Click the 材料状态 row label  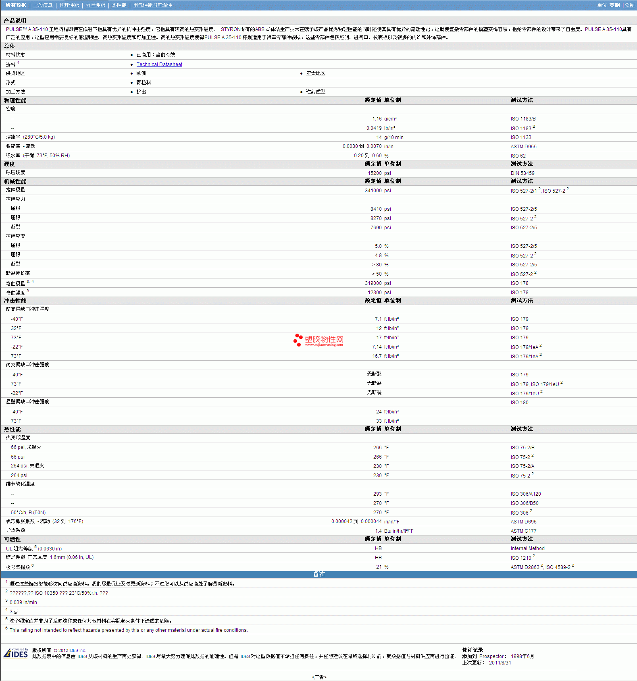(15, 55)
